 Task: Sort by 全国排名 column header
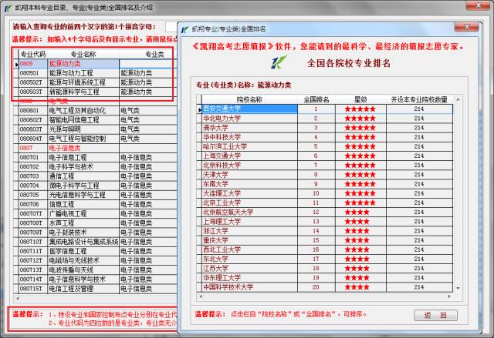pos(316,99)
